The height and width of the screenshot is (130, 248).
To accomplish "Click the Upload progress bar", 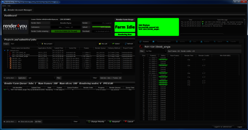I will 101,27.
